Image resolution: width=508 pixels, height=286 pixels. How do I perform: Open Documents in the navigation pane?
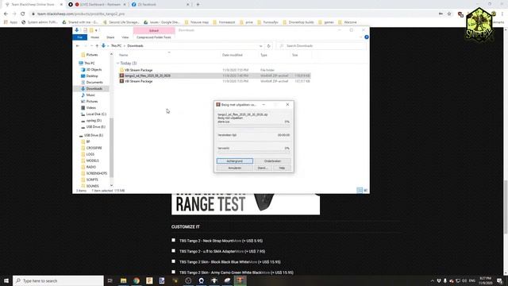coord(94,83)
